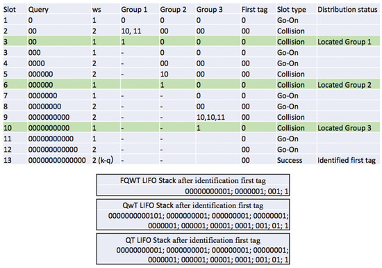
Task: Click the ws column header
Action: (97, 10)
